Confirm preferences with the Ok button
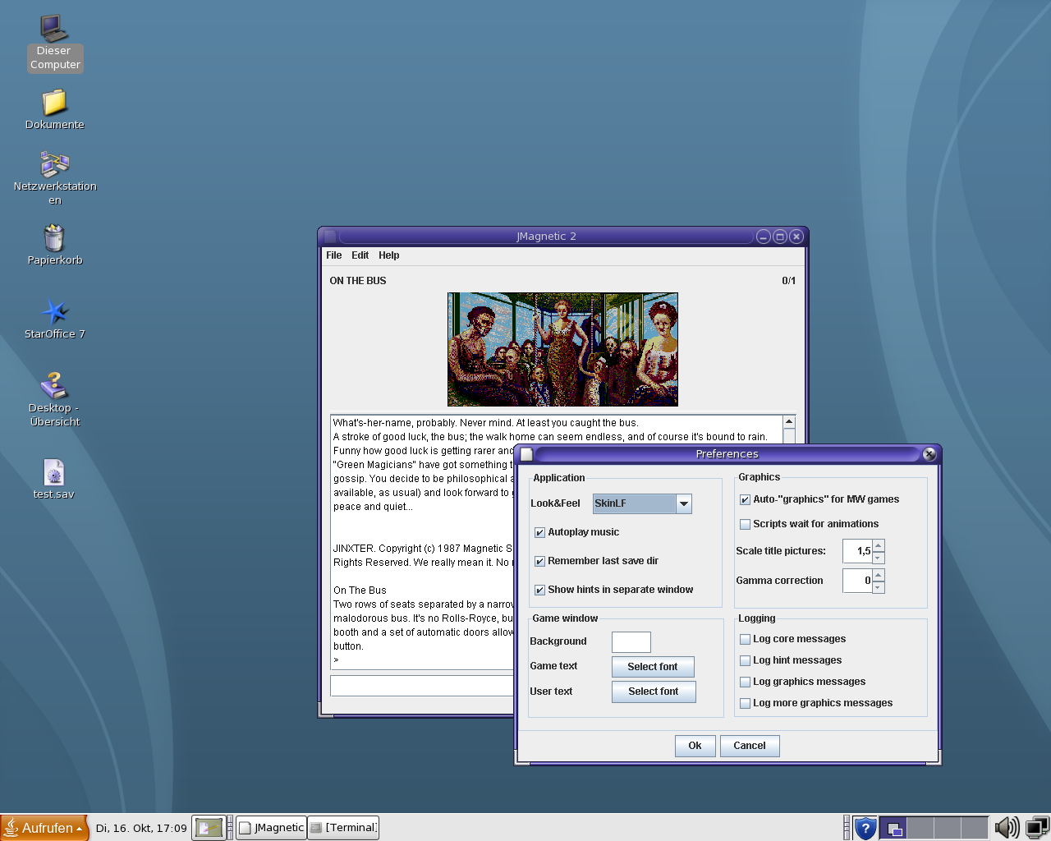1051x841 pixels. [x=695, y=746]
